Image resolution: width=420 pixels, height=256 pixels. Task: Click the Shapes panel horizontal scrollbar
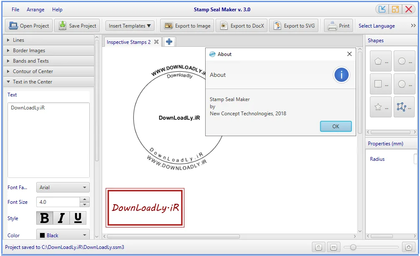tap(390, 132)
